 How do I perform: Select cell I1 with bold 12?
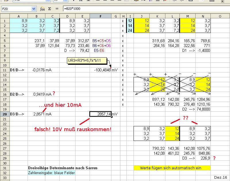pyautogui.click(x=130, y=21)
